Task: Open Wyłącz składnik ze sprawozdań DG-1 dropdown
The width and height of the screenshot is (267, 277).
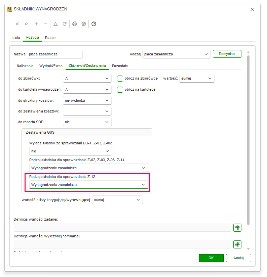Action: (70, 151)
